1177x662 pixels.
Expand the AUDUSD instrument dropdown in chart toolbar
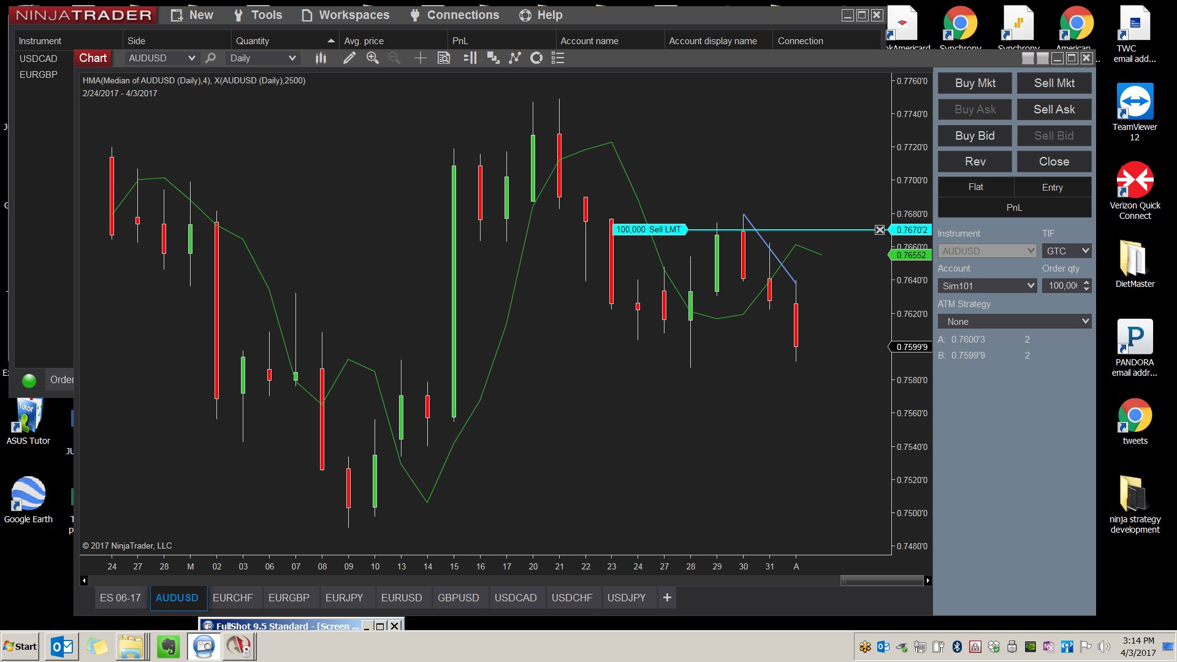[x=191, y=58]
